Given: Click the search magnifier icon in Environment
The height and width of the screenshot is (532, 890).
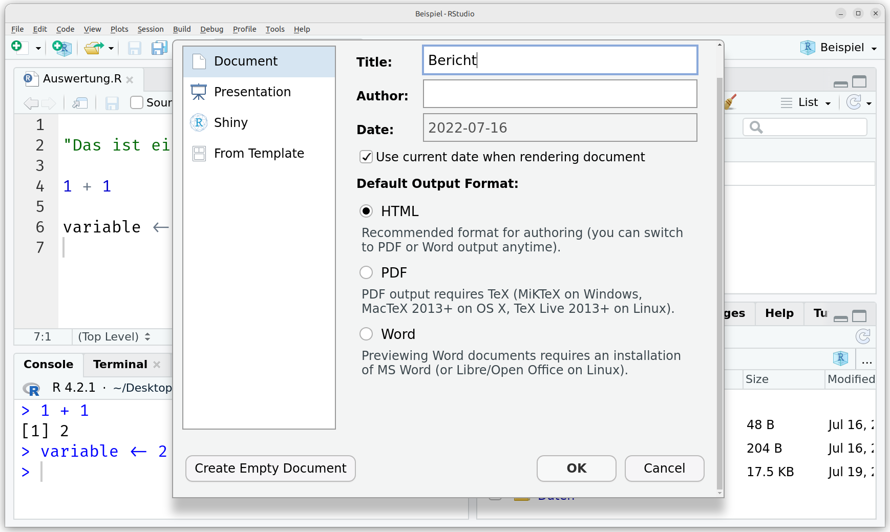Looking at the screenshot, I should (x=756, y=127).
